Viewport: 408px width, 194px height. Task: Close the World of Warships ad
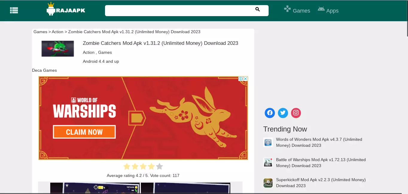tap(245, 79)
